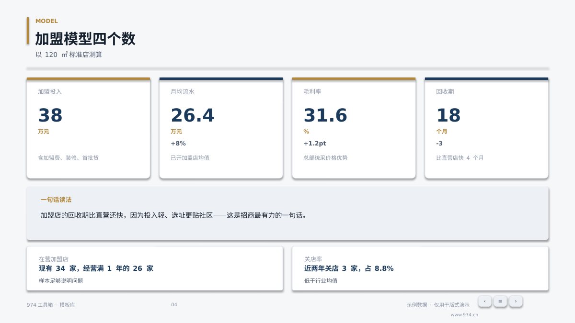Image resolution: width=575 pixels, height=323 pixels.
Task: Click 含加盟费、装修、首批货 note
Action: [68, 158]
